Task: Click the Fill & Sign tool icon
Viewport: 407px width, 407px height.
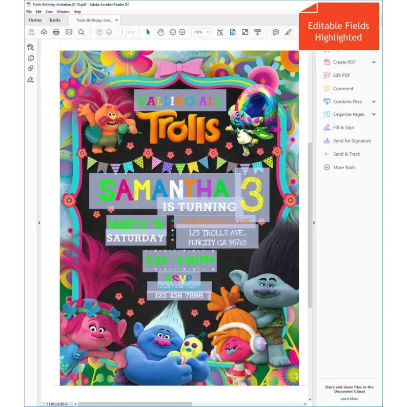Action: 327,127
